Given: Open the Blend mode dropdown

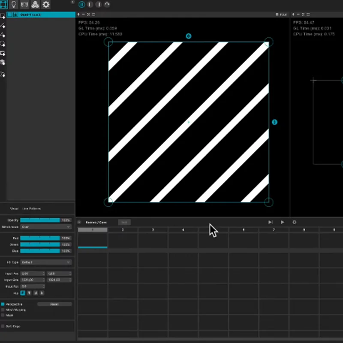Looking at the screenshot, I should coord(46,227).
